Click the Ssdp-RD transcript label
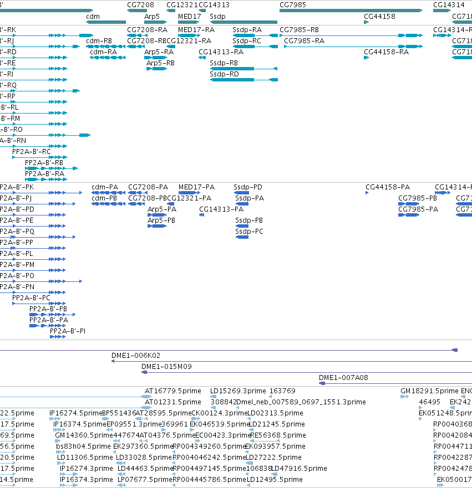The height and width of the screenshot is (488, 472). coord(224,74)
